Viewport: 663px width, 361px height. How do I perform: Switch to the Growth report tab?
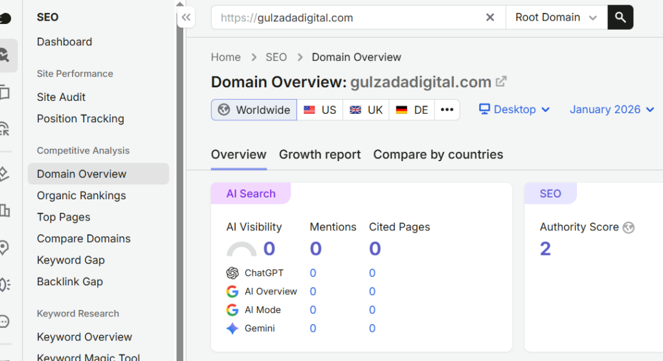[320, 155]
